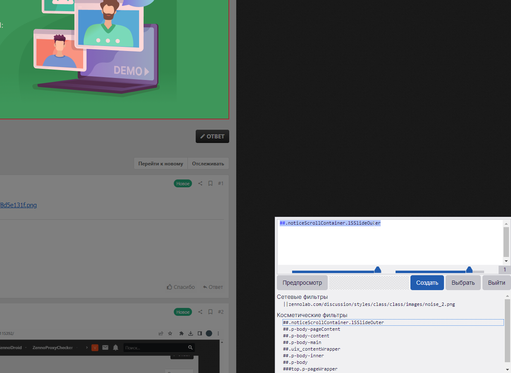Share post #2 via share icon
This screenshot has height=373, width=511.
(200, 312)
